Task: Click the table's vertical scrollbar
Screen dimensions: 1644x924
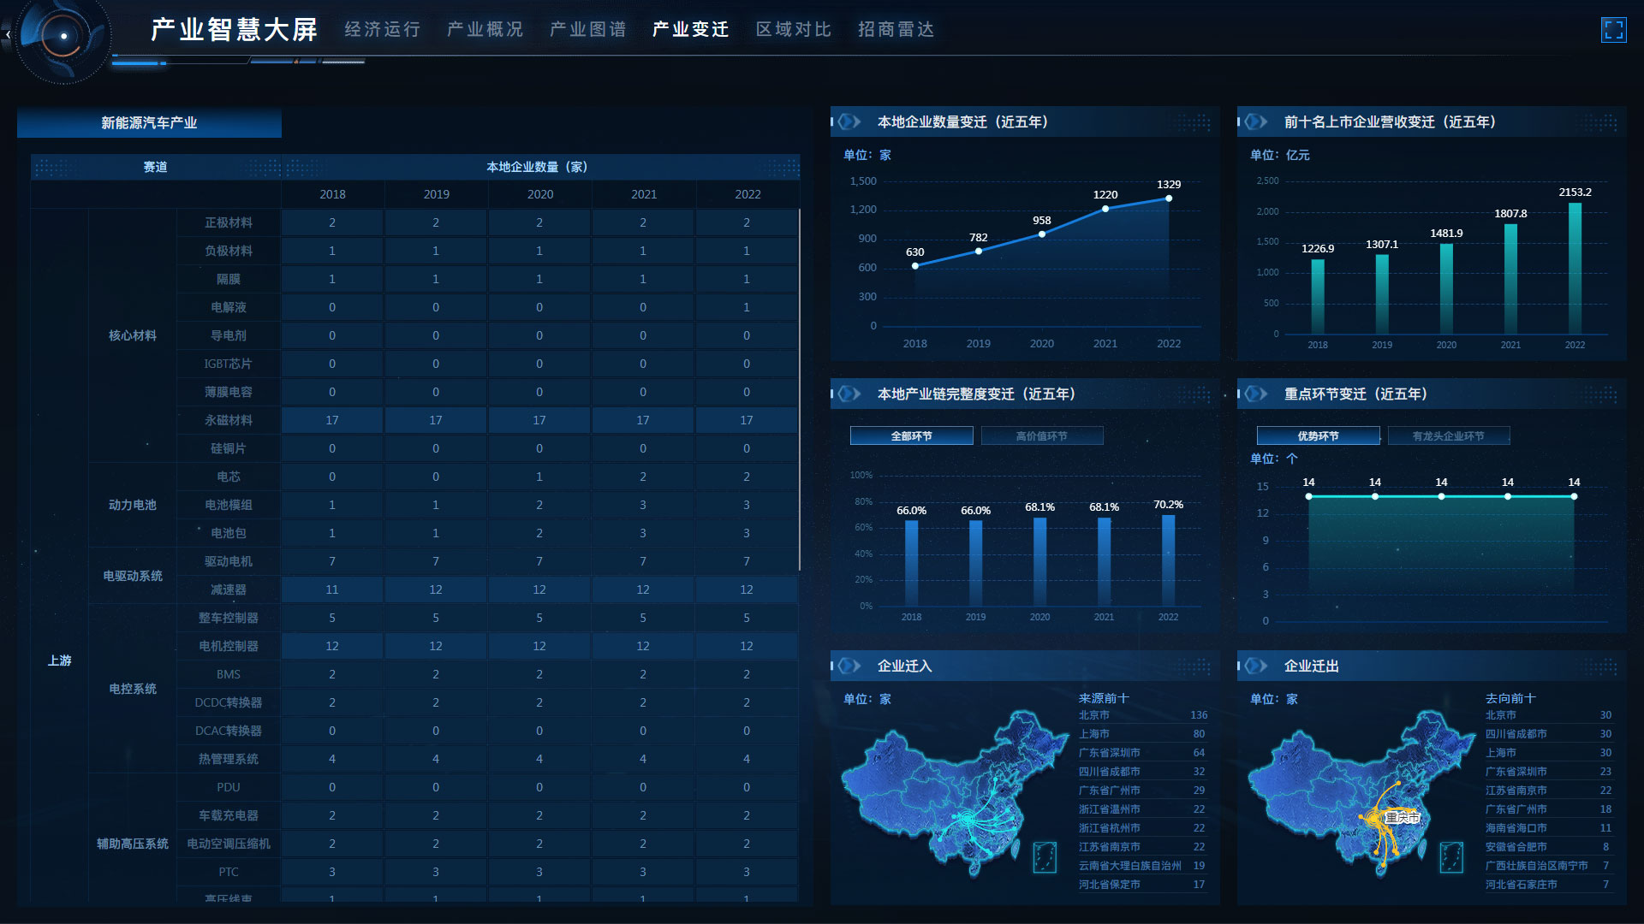Action: tap(800, 389)
